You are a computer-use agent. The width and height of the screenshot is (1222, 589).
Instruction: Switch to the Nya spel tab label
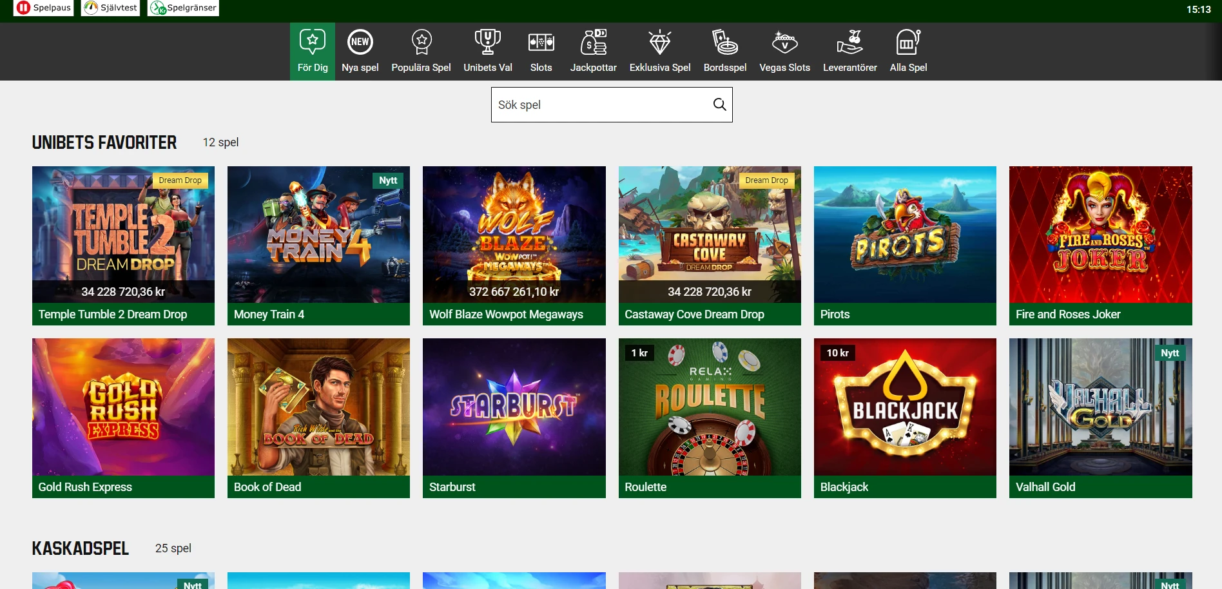(x=360, y=68)
